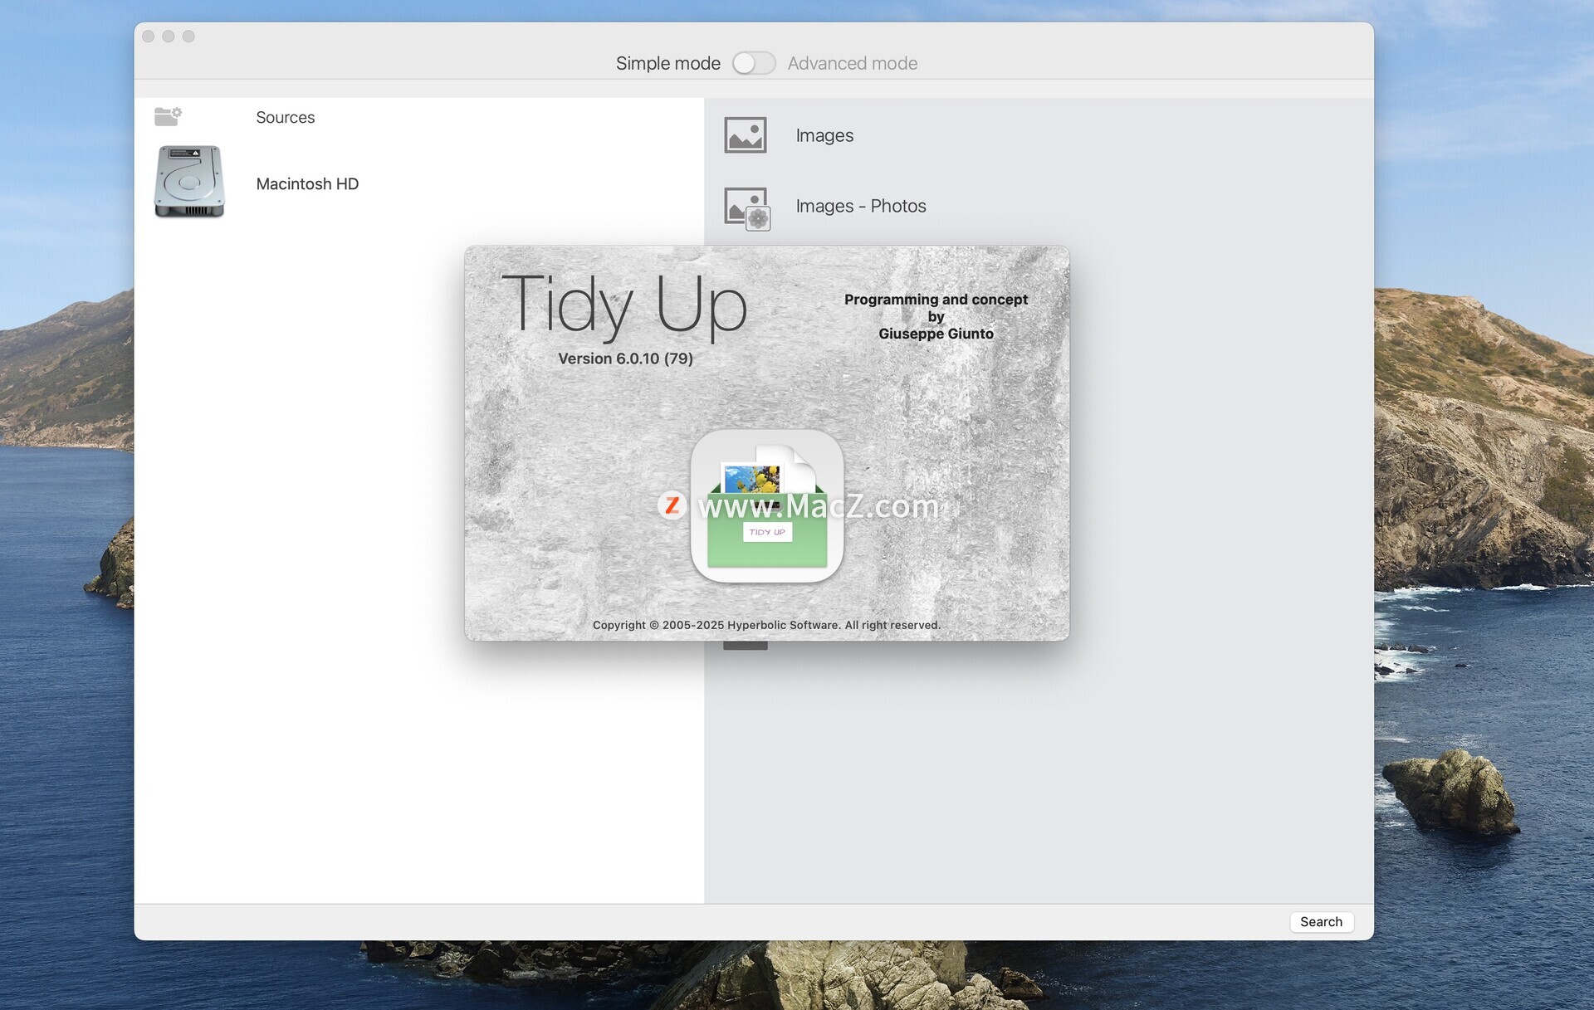Click the Tidy Up title text

click(x=624, y=305)
